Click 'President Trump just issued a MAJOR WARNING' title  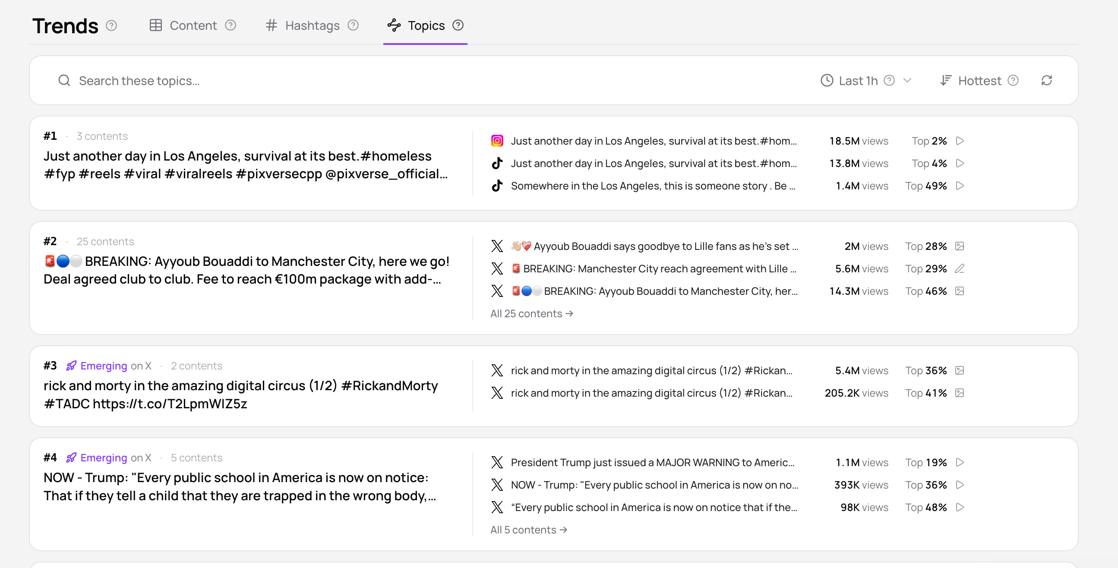653,463
